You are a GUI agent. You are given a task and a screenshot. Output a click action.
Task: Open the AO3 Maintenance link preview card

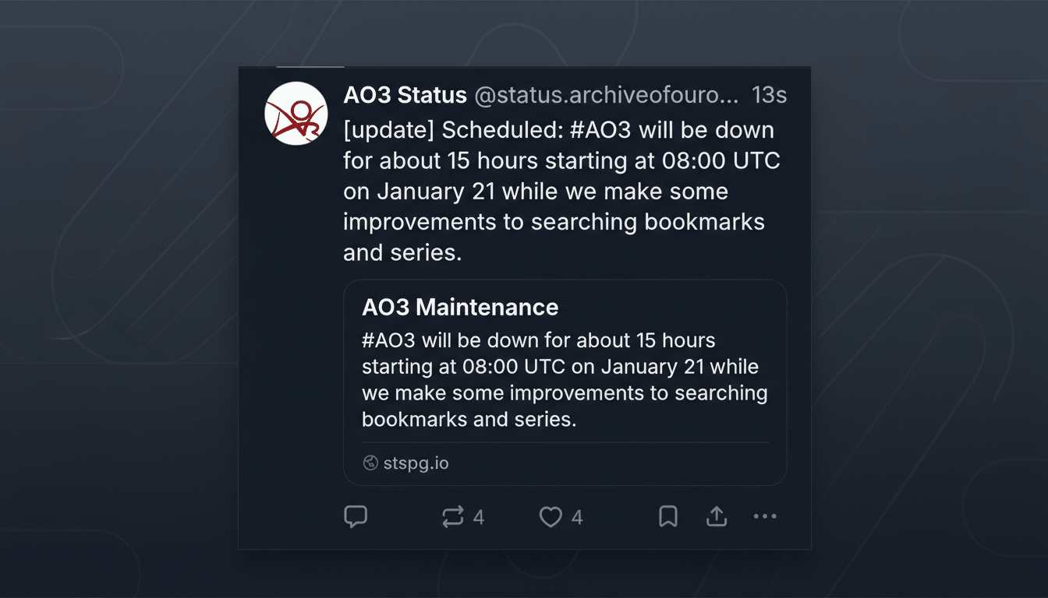[565, 380]
